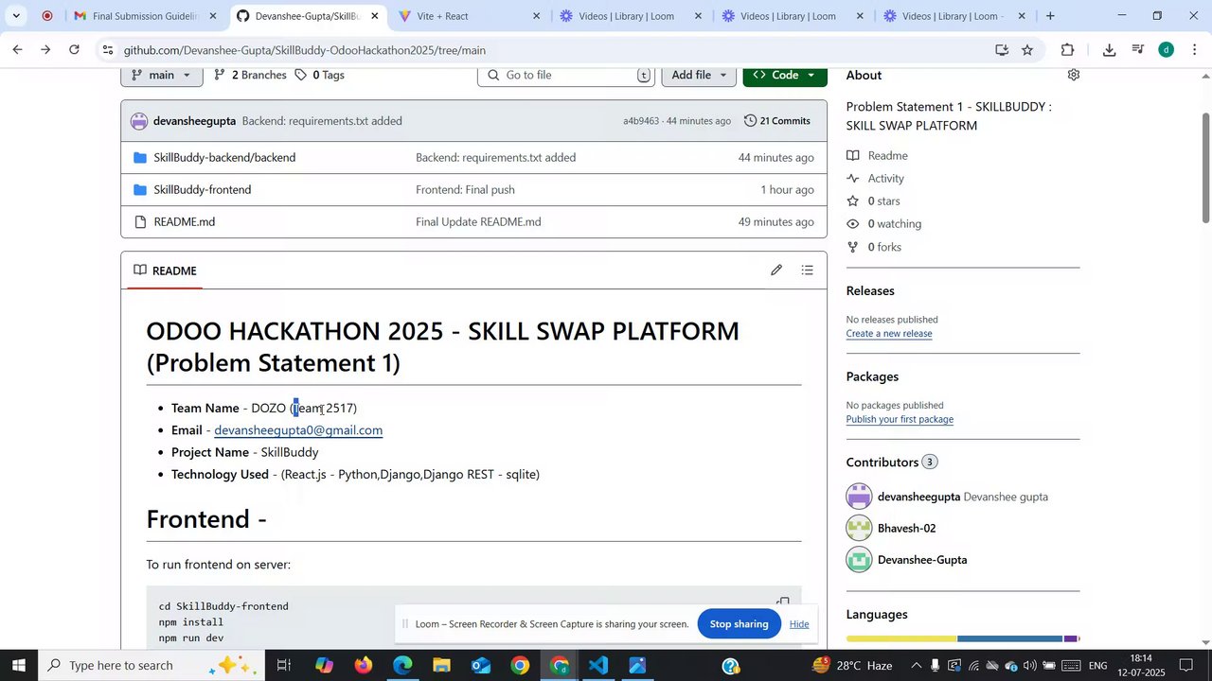The width and height of the screenshot is (1212, 681).
Task: Hide the Loom sharing bar
Action: pos(799,624)
